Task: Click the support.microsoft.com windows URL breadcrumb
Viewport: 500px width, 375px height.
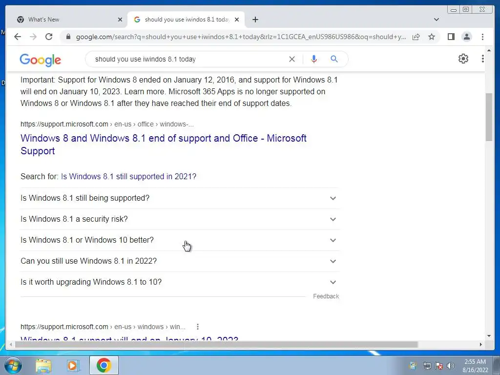Action: (x=103, y=327)
